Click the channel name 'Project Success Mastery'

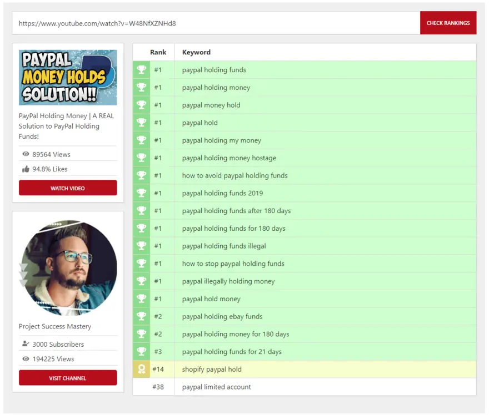click(x=55, y=326)
